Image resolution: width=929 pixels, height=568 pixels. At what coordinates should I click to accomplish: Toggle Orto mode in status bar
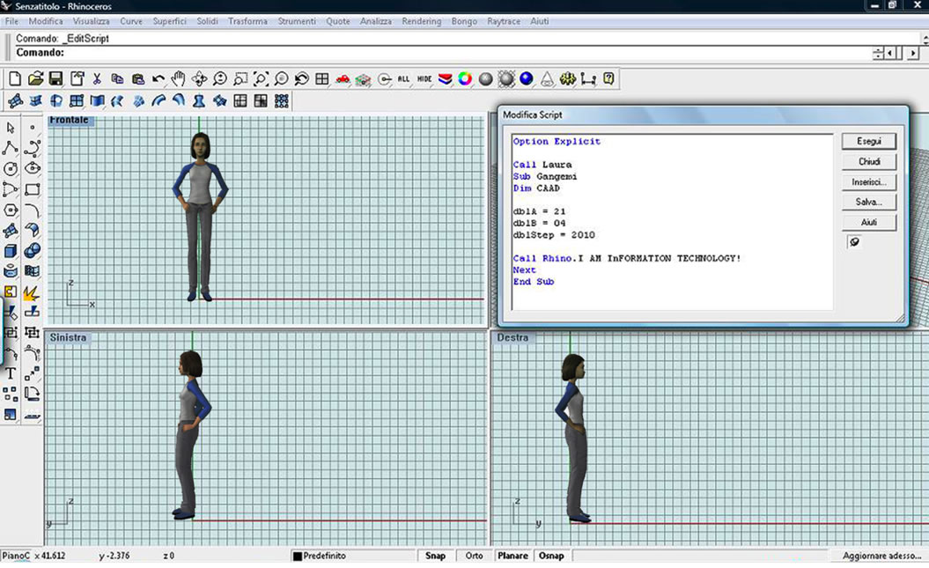pyautogui.click(x=474, y=556)
